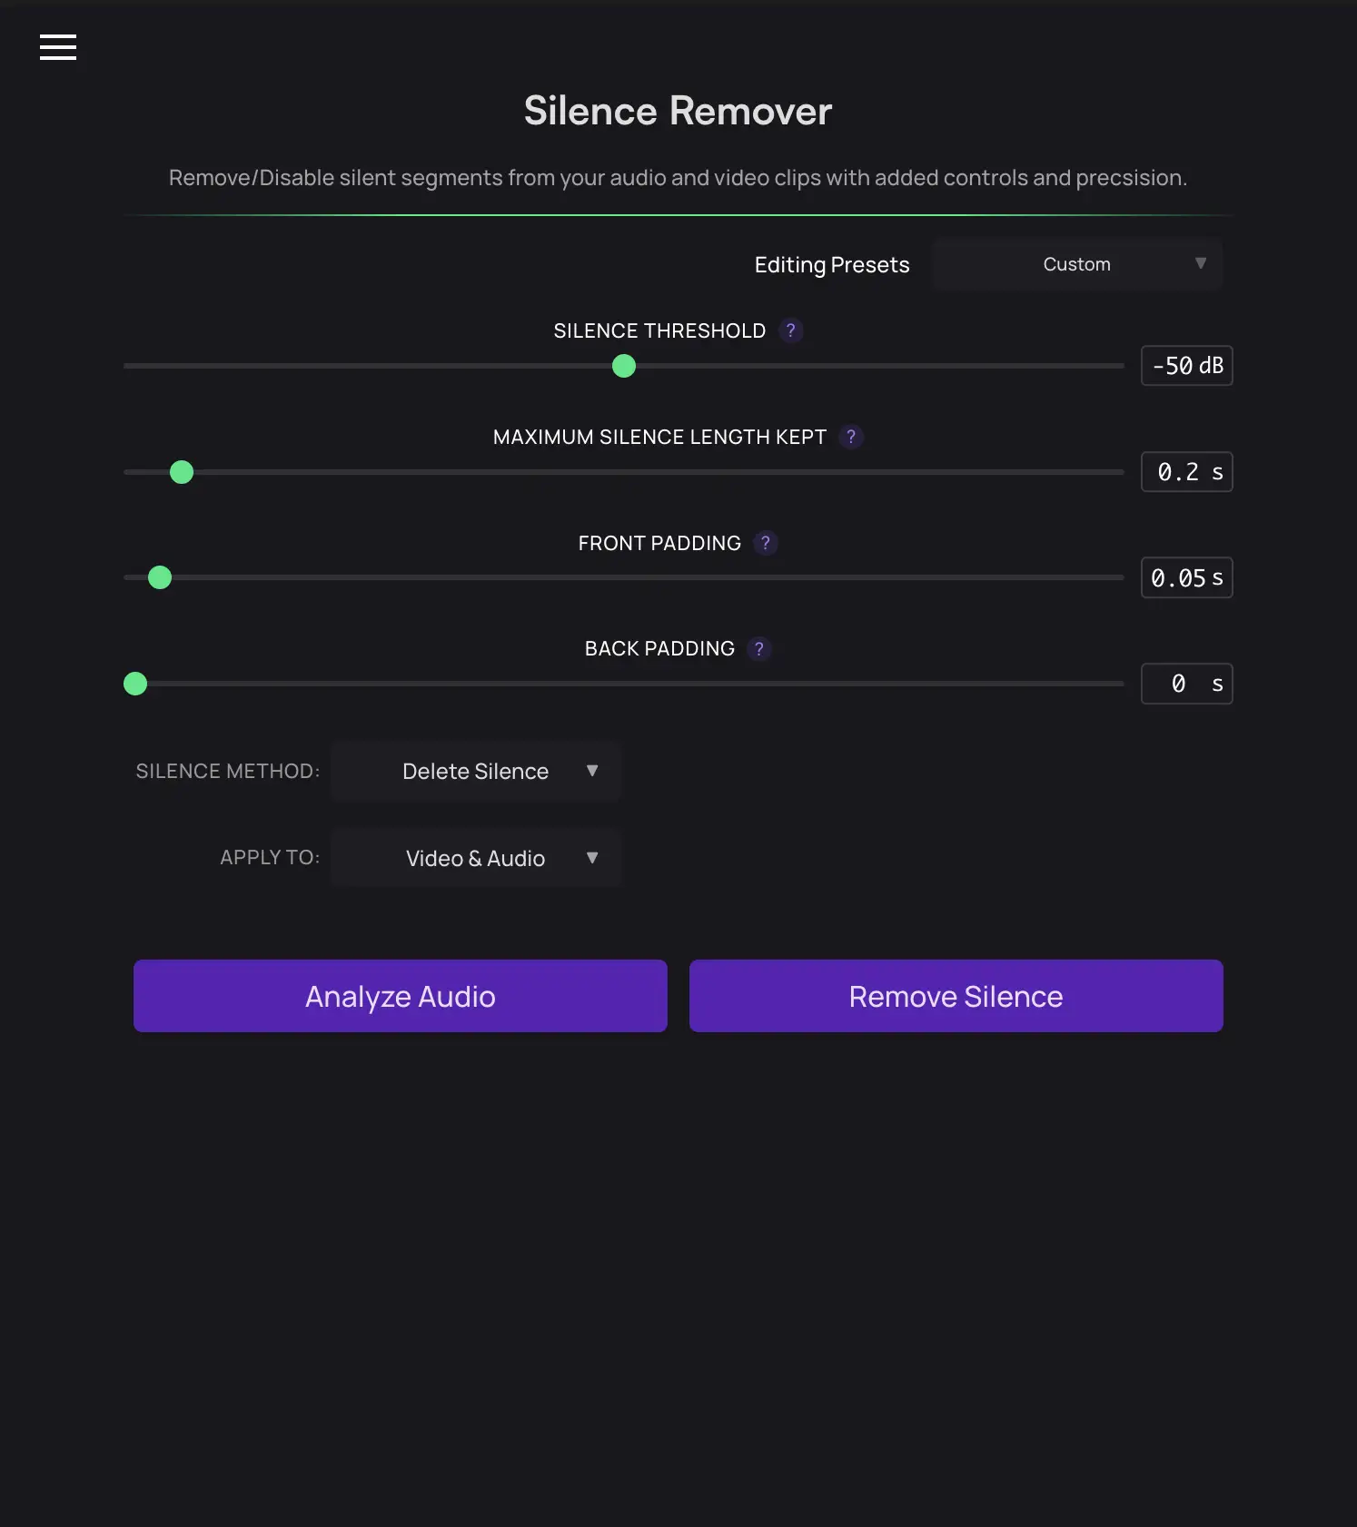Click the Silence Threshold help icon

789,330
